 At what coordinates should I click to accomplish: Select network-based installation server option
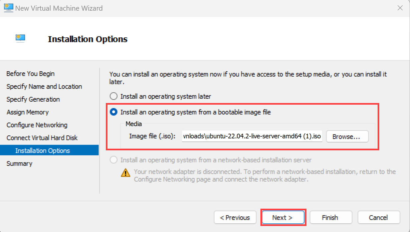pos(114,160)
